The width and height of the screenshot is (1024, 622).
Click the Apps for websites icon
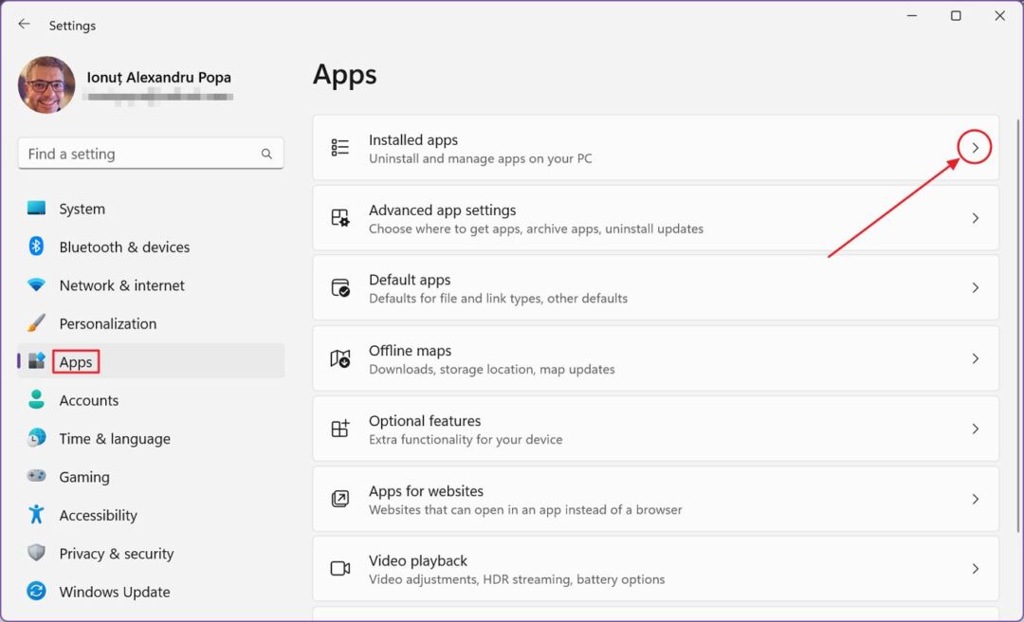tap(340, 499)
